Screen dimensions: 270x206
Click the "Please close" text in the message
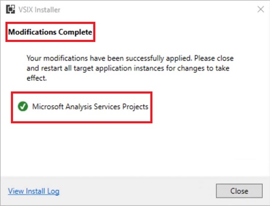214,59
